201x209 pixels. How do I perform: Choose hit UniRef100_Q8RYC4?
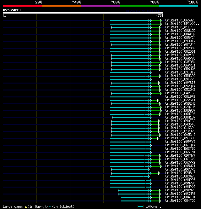pyautogui.click(x=180, y=38)
